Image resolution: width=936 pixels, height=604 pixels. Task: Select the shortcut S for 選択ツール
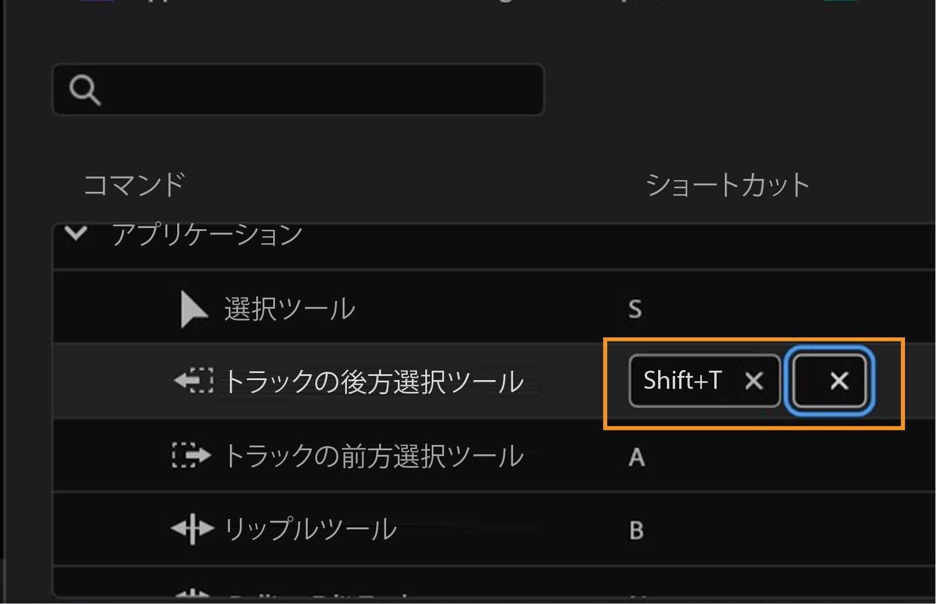[x=634, y=309]
